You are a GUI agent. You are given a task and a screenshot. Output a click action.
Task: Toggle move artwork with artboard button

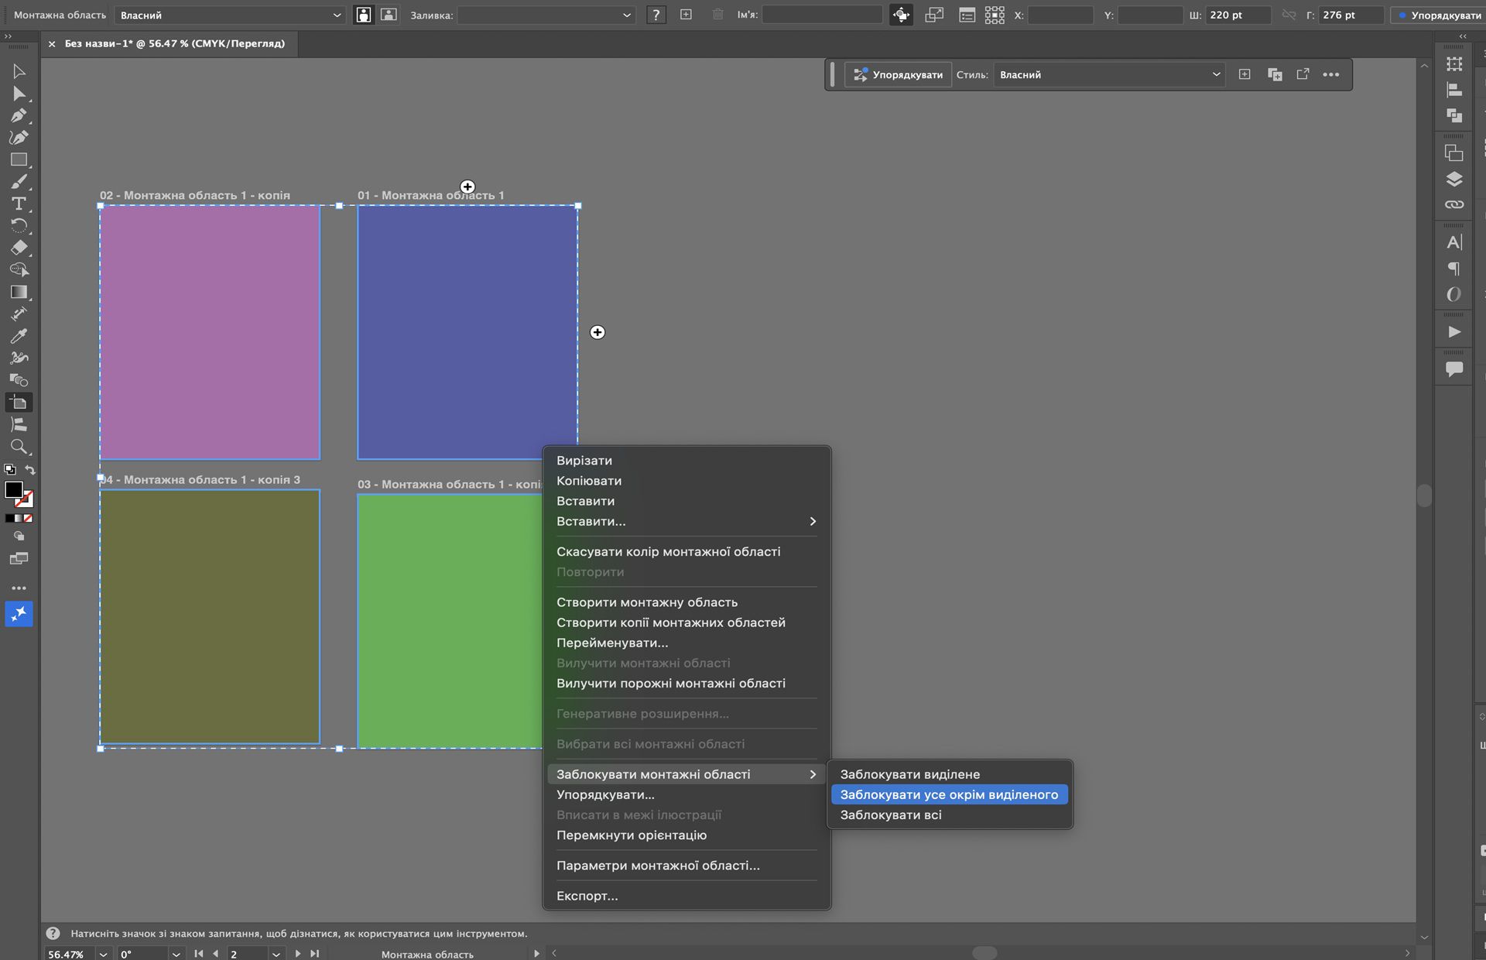[901, 15]
